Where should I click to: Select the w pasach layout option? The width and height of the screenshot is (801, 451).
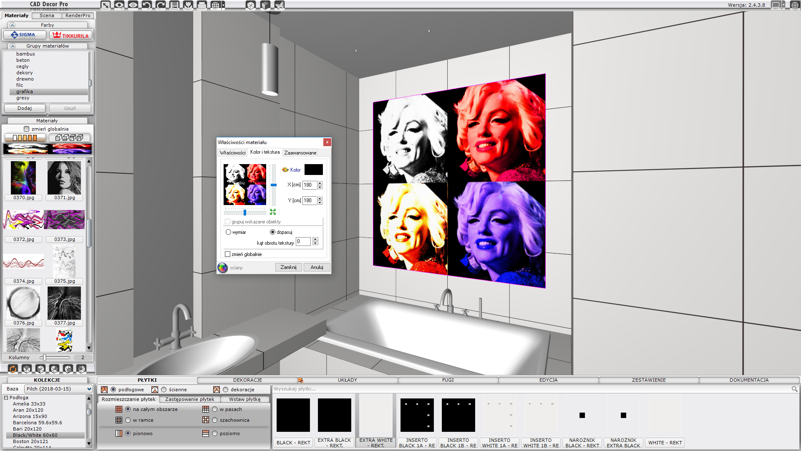pos(215,409)
